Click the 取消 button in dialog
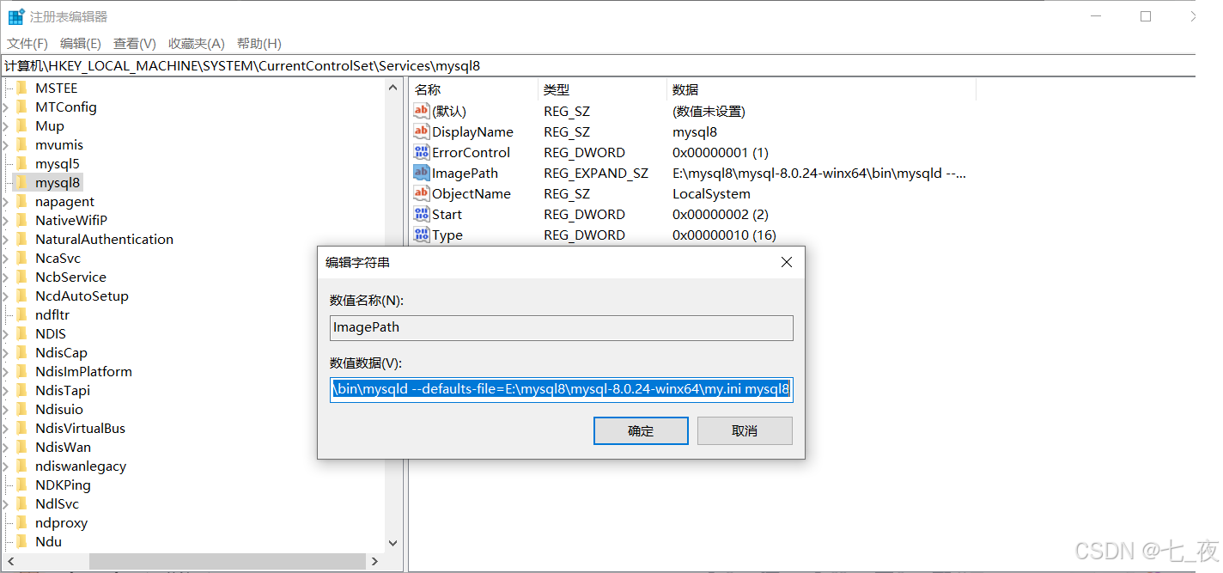Viewport: 1223px width, 573px height. 745,431
